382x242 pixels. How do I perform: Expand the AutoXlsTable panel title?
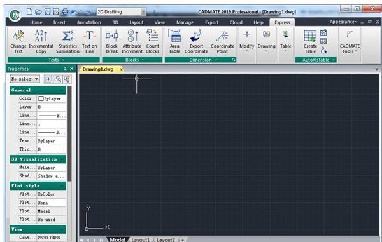click(x=316, y=60)
